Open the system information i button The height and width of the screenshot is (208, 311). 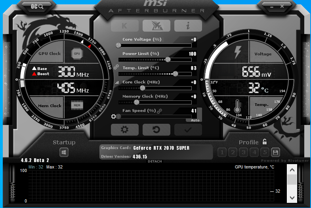[x=188, y=26]
